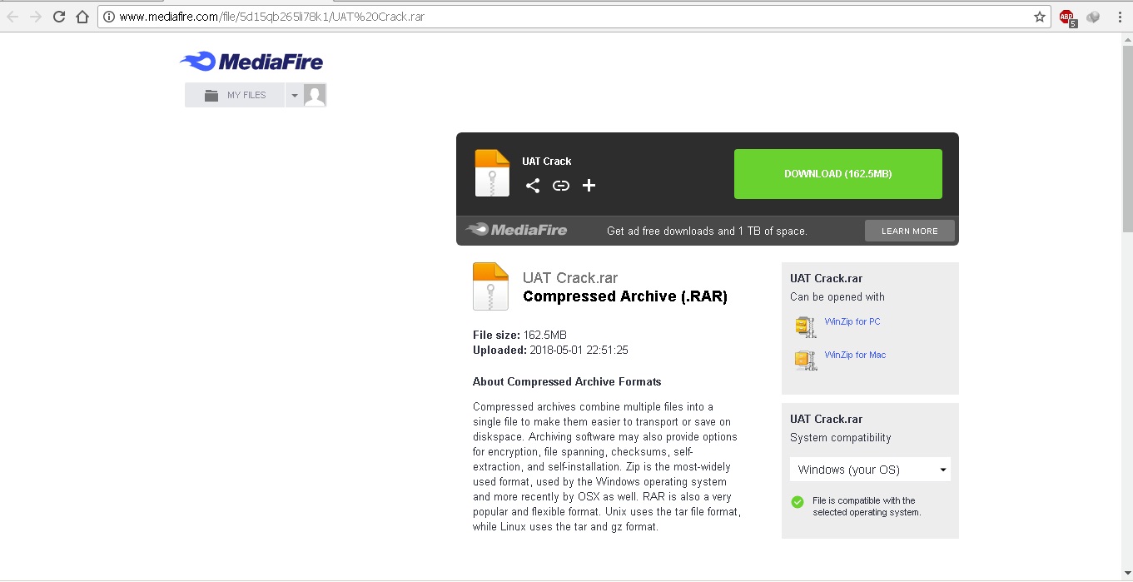
Task: Open the Windows (your OS) dropdown
Action: point(870,470)
